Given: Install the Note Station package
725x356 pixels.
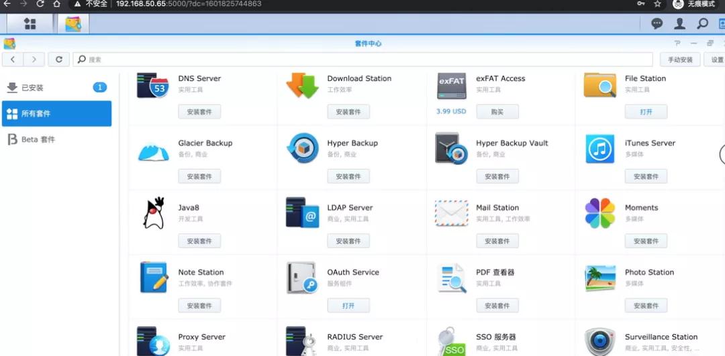Looking at the screenshot, I should click(x=199, y=306).
